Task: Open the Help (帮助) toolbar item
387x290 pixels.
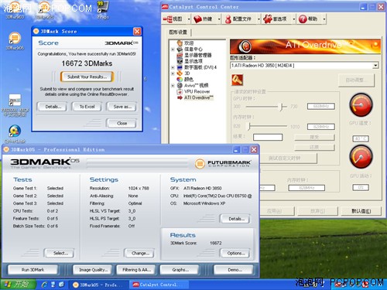Action: (308, 19)
